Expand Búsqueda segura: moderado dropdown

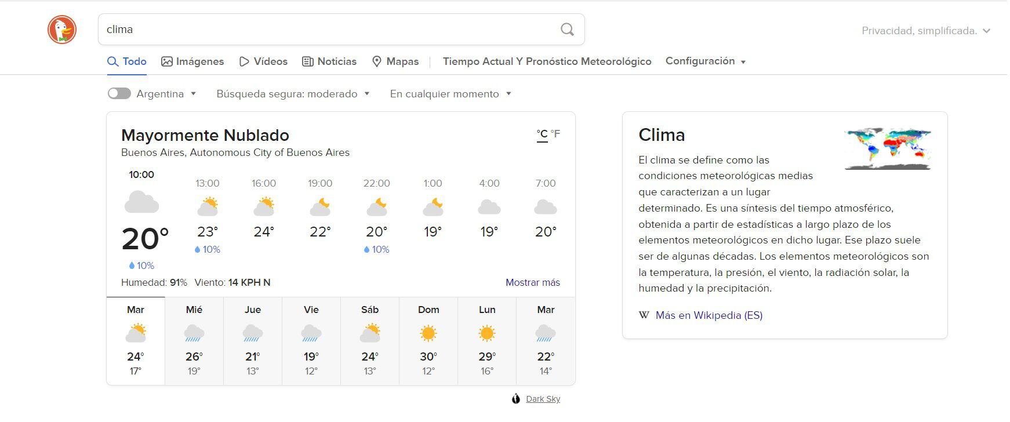(x=293, y=94)
